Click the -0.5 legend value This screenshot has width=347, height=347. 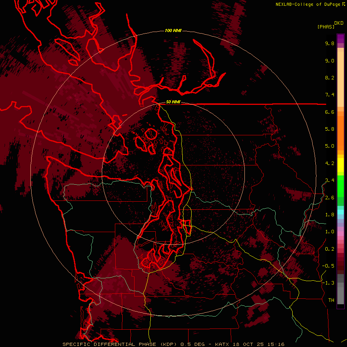pyautogui.click(x=328, y=266)
